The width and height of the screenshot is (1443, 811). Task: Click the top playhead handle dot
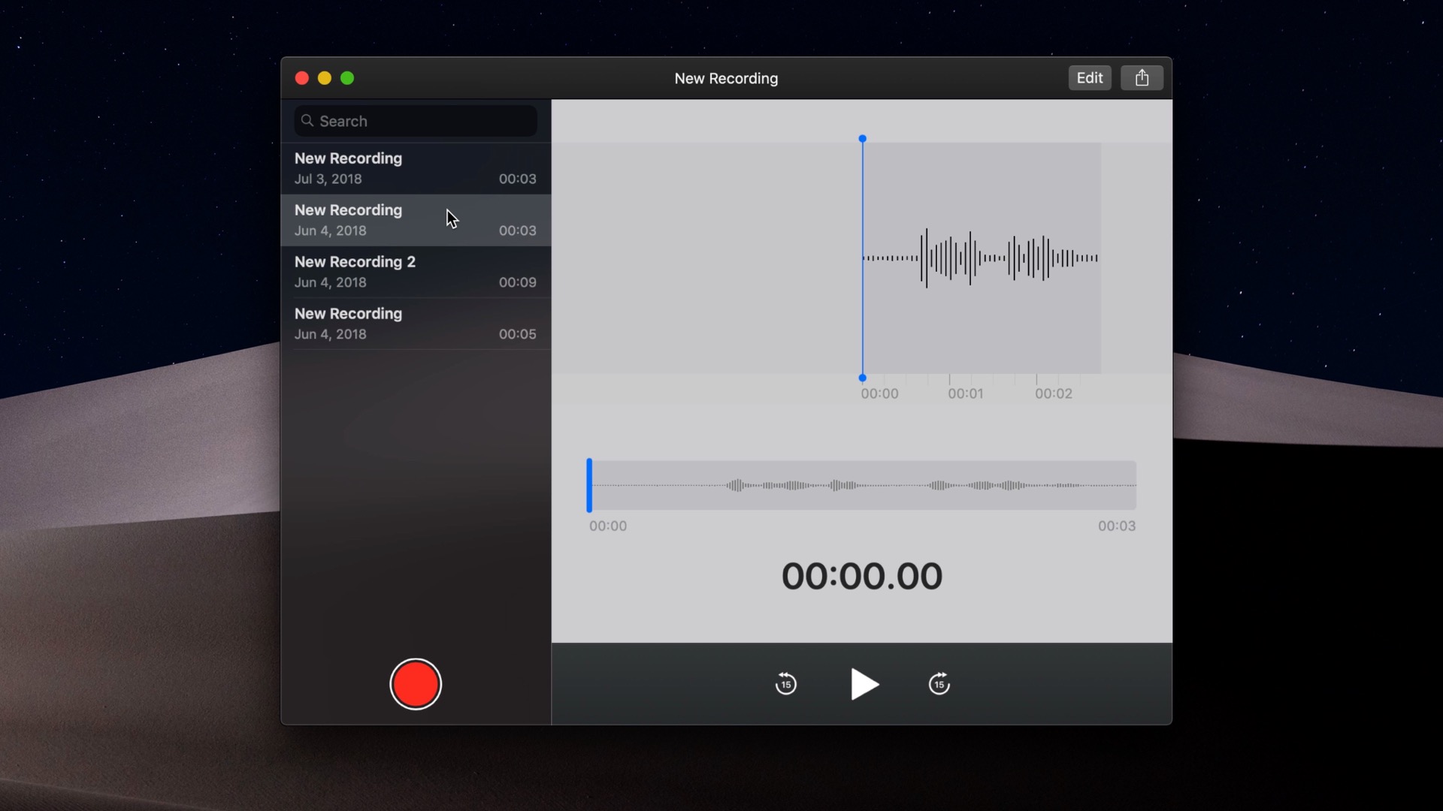coord(862,139)
